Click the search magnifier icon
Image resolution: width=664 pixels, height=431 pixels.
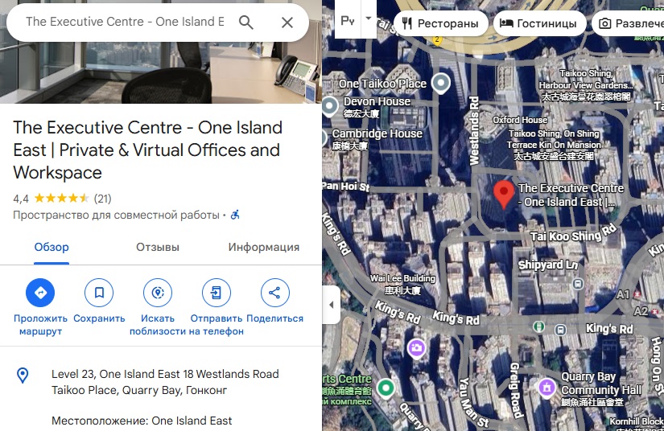point(246,22)
